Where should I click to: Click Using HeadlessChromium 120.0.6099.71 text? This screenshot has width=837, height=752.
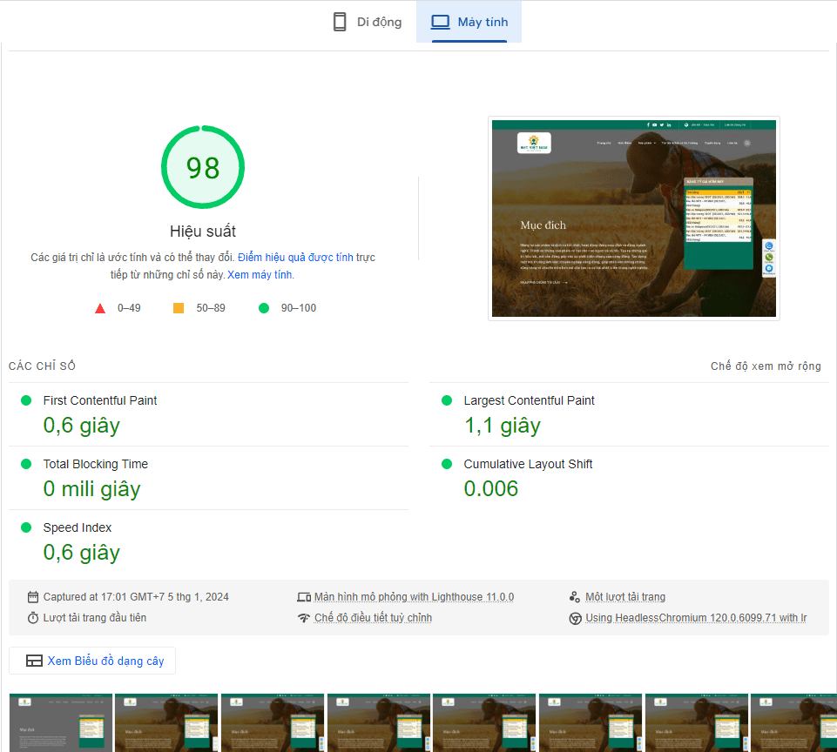[x=696, y=618]
